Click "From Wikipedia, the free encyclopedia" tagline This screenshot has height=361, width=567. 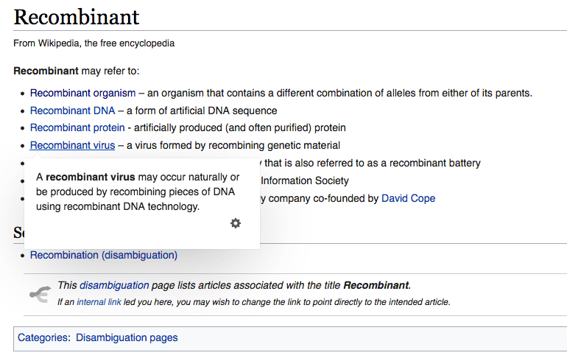coord(94,43)
